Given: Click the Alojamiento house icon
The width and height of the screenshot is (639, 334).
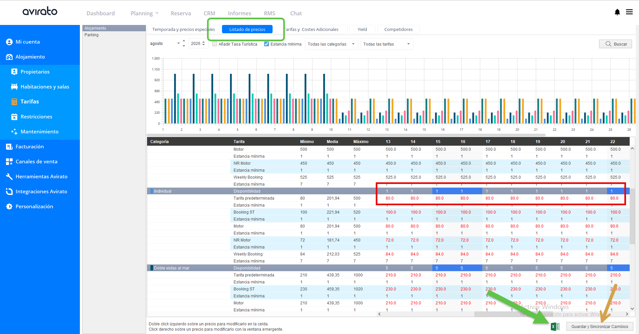Looking at the screenshot, I should (x=9, y=57).
